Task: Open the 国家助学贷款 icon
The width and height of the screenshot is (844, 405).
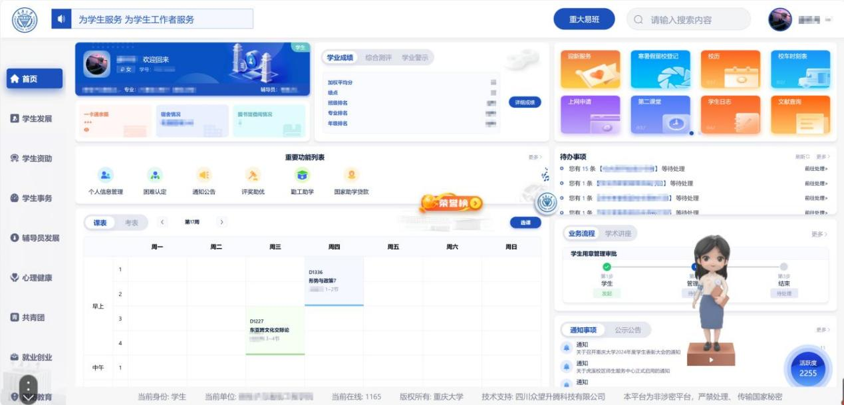Action: (351, 176)
